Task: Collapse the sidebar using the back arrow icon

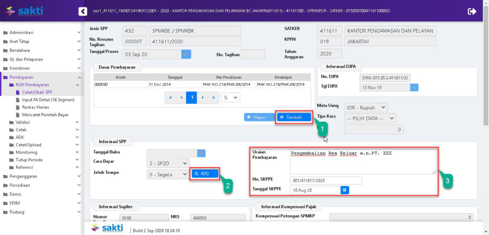Action: 82,11
